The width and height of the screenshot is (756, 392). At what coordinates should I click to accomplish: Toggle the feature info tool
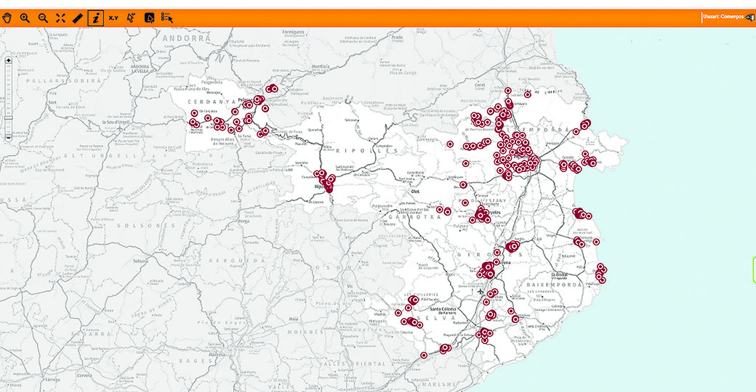(x=95, y=18)
